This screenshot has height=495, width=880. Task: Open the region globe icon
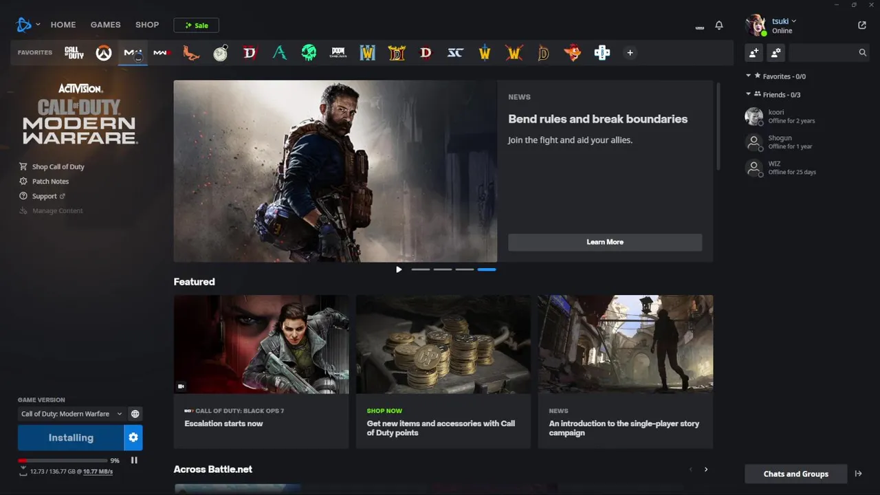pyautogui.click(x=135, y=414)
